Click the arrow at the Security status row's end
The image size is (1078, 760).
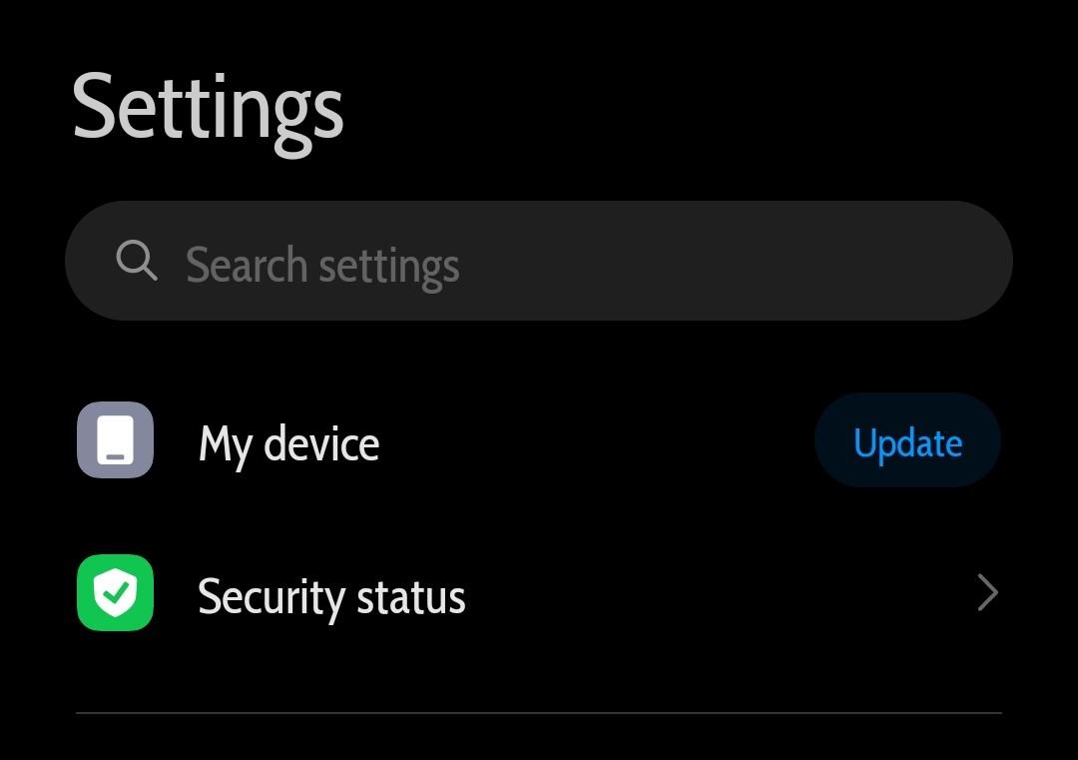coord(986,593)
